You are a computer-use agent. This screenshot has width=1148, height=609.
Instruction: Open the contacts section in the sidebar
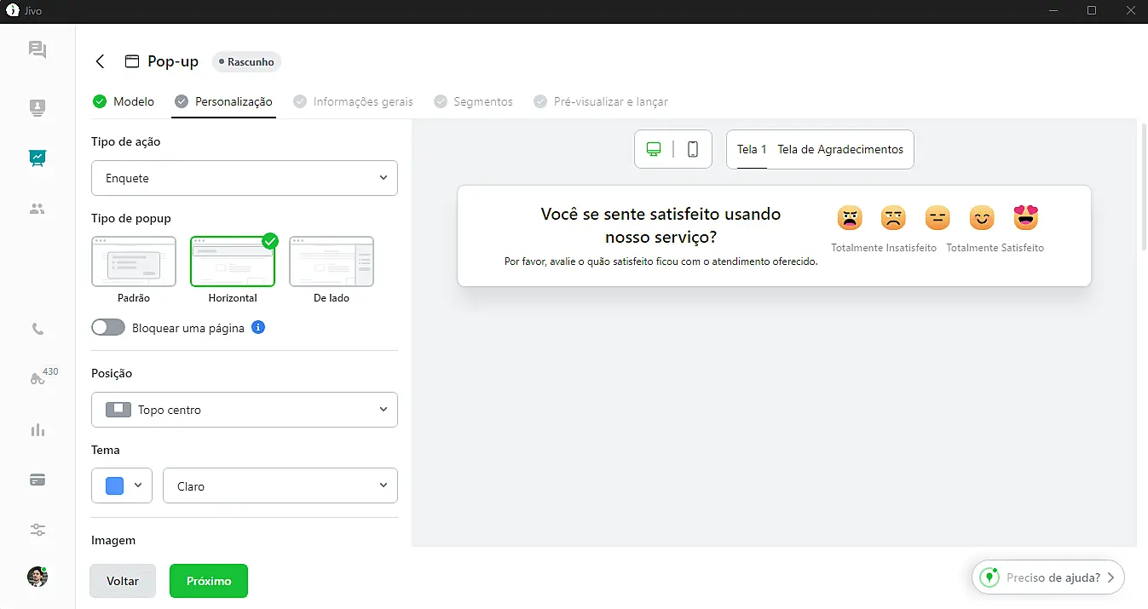tap(37, 107)
